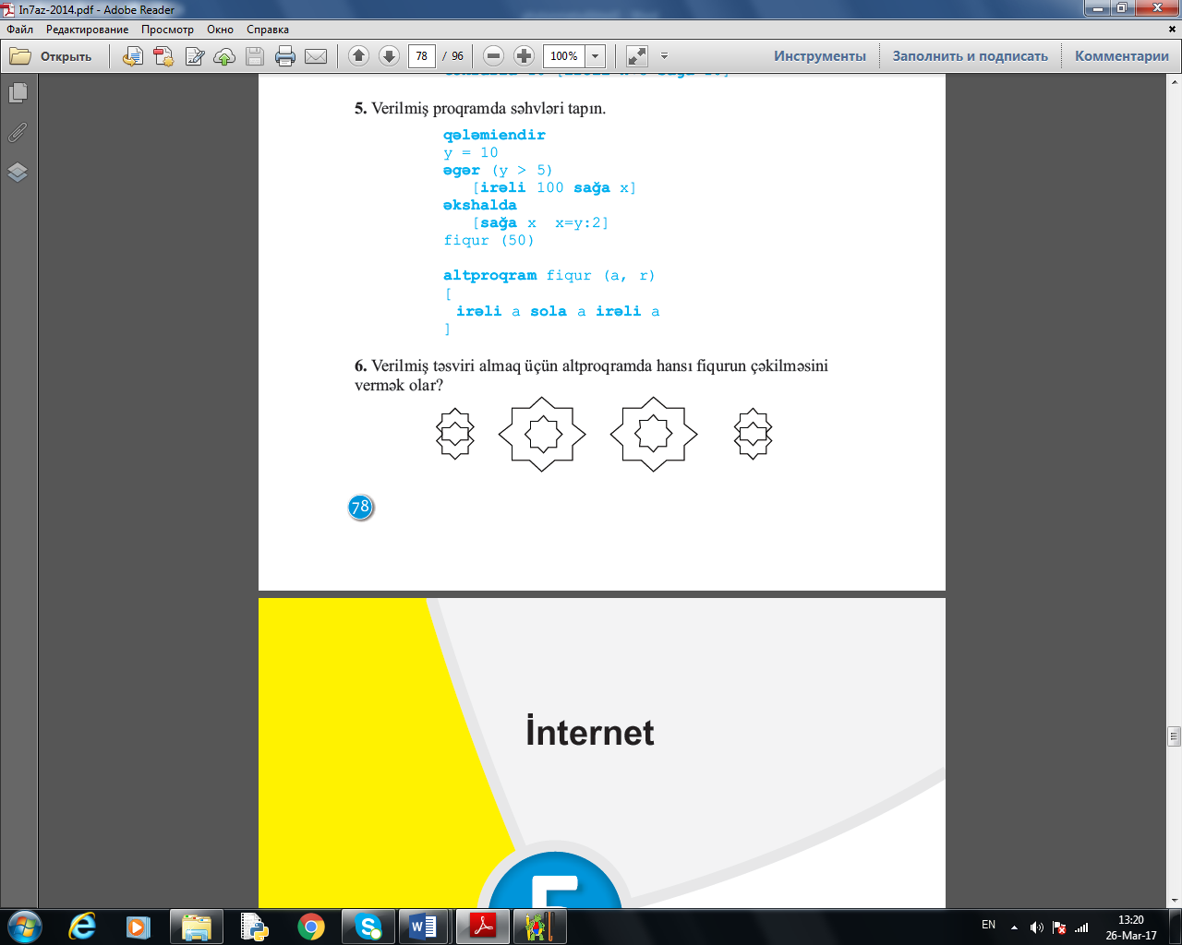The width and height of the screenshot is (1182, 945).
Task: Open the Комментарии panel
Action: point(1122,56)
